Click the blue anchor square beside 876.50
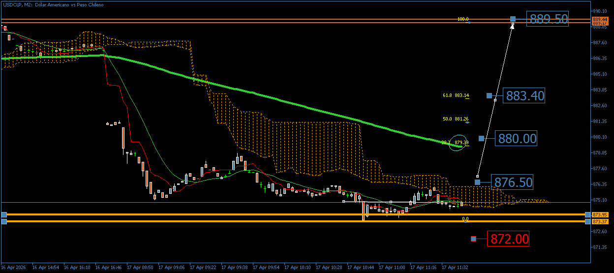Image resolution: width=614 pixels, height=273 pixels. 477,182
